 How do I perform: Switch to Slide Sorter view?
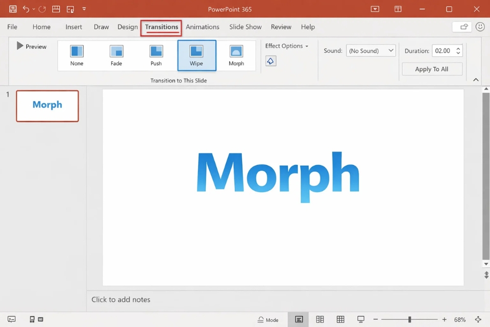tap(320, 319)
